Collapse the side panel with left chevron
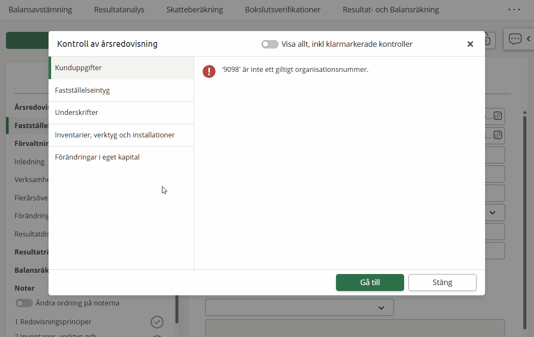Image resolution: width=534 pixels, height=337 pixels. pyautogui.click(x=528, y=39)
